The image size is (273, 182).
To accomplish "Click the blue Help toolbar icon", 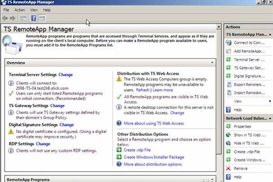I will tap(33, 18).
